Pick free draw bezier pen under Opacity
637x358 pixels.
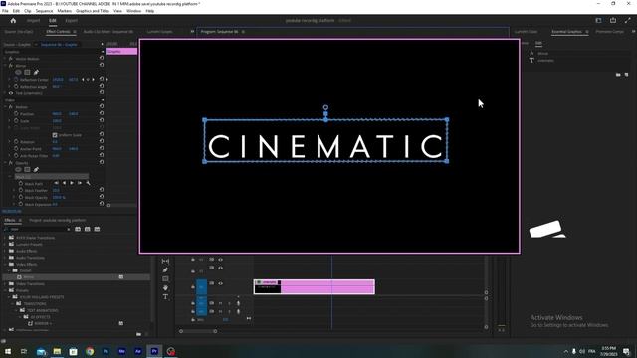click(x=36, y=170)
